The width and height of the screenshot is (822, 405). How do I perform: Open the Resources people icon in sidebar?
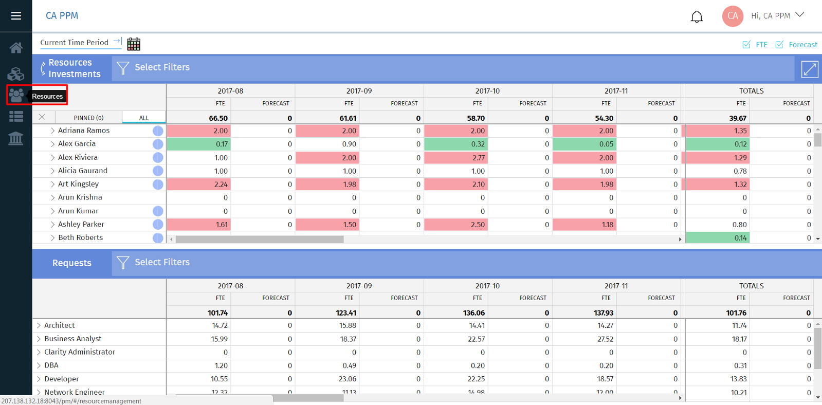[16, 95]
